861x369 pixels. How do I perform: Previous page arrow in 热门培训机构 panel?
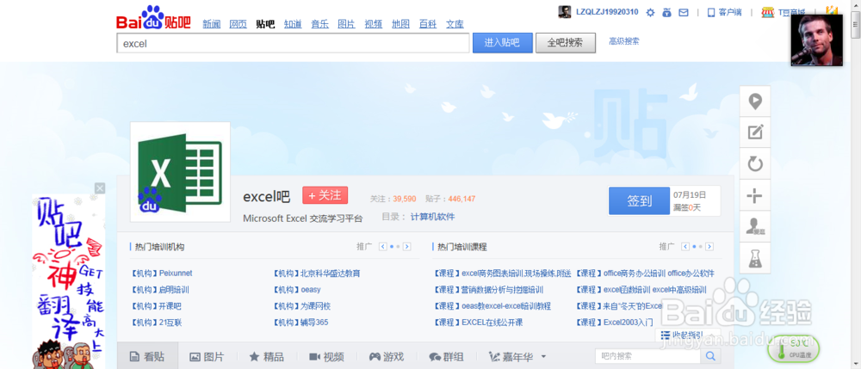(x=383, y=247)
